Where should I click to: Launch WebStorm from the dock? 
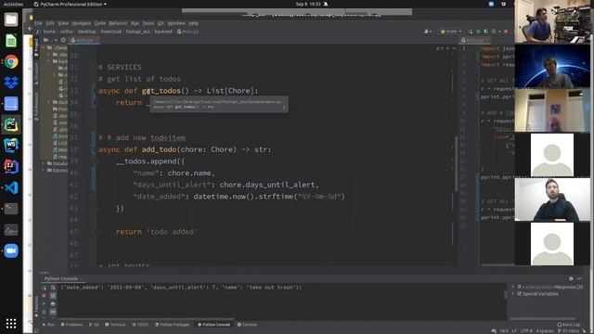tap(11, 145)
